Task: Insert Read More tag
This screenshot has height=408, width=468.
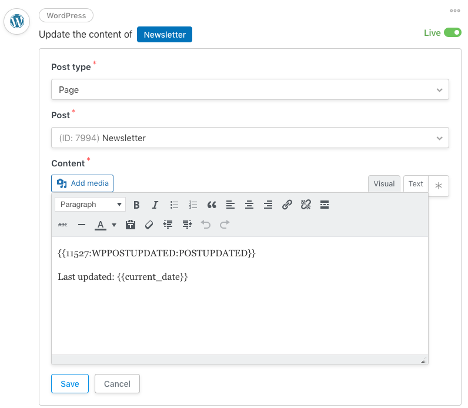Action: (325, 205)
